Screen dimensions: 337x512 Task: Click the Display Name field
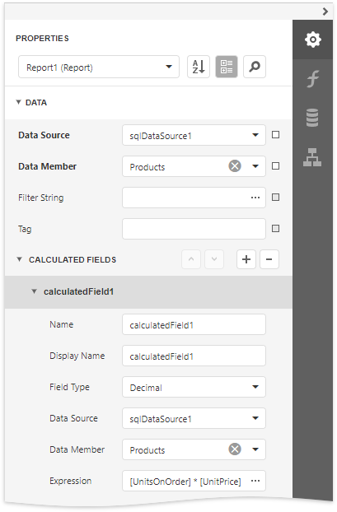[194, 356]
